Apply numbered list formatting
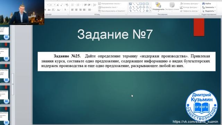This screenshot has height=125, width=222. (x=78, y=5)
